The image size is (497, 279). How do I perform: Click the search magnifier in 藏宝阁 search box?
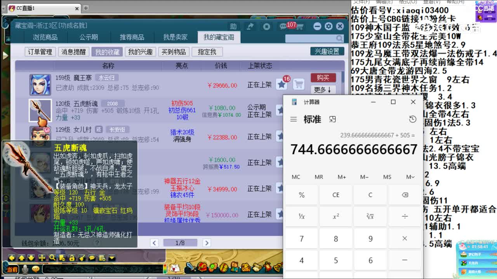tap(340, 38)
